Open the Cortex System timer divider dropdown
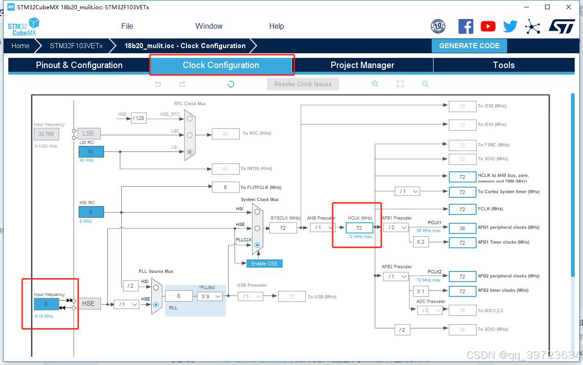This screenshot has width=583, height=365. coord(407,191)
